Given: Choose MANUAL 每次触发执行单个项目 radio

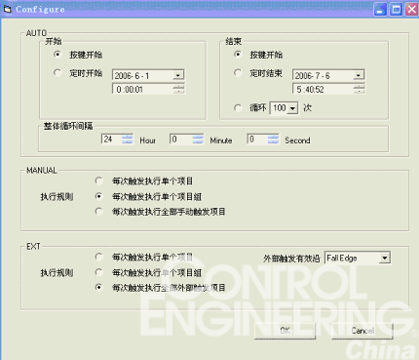Looking at the screenshot, I should pos(99,180).
